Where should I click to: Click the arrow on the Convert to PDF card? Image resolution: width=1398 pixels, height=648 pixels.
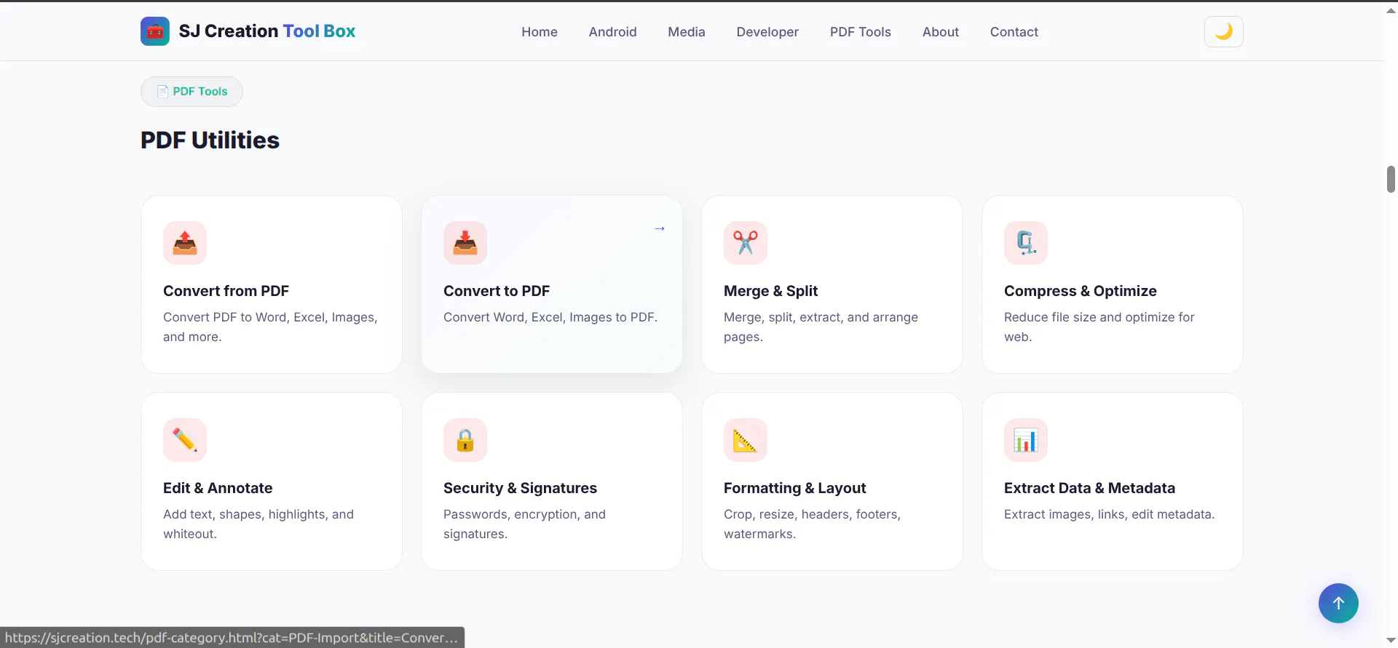(660, 228)
